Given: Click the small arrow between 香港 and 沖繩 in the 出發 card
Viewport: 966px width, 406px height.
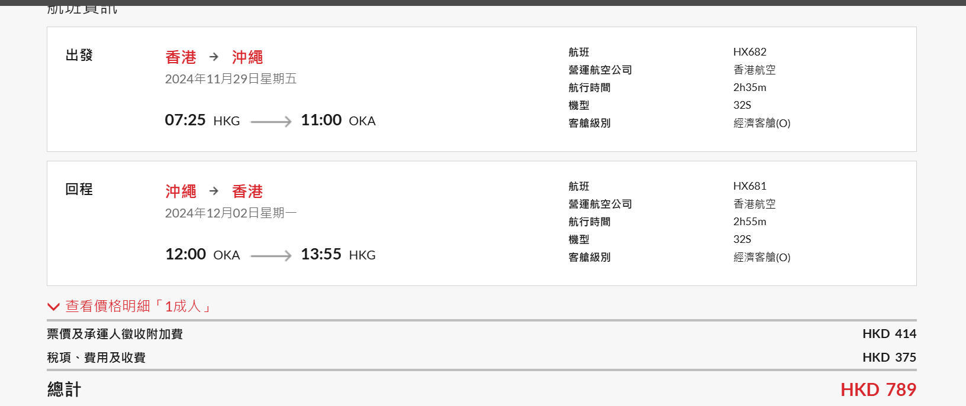Looking at the screenshot, I should click(x=214, y=57).
